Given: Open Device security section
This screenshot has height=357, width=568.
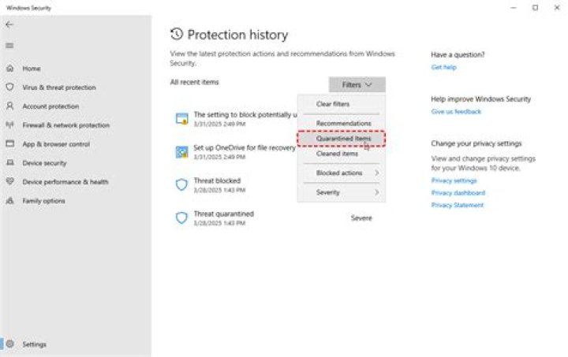Looking at the screenshot, I should pos(44,163).
